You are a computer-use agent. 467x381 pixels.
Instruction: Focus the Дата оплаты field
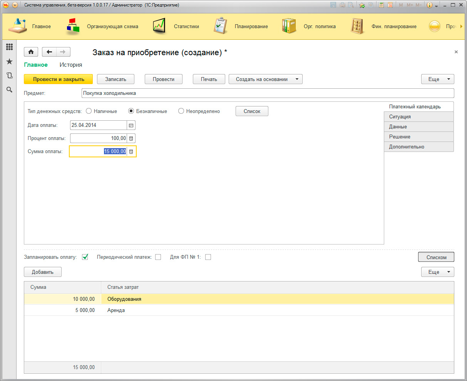tap(99, 125)
